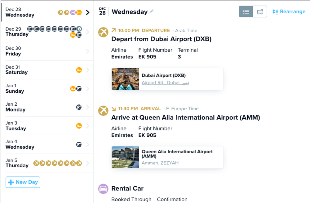
Task: Click the chevron on Dec 30 row
Action: tap(88, 51)
